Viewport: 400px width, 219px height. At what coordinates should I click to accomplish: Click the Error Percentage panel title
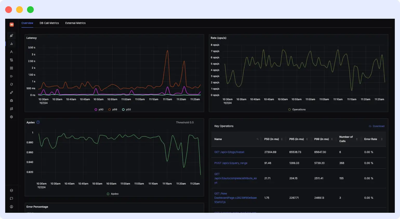coord(37,207)
